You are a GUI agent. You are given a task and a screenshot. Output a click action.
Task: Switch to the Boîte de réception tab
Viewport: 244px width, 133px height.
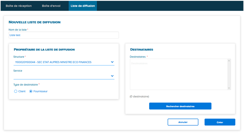click(x=19, y=6)
